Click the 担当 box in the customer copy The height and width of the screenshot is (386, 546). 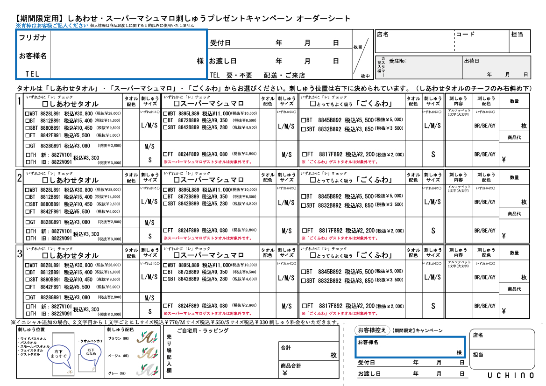(502, 359)
